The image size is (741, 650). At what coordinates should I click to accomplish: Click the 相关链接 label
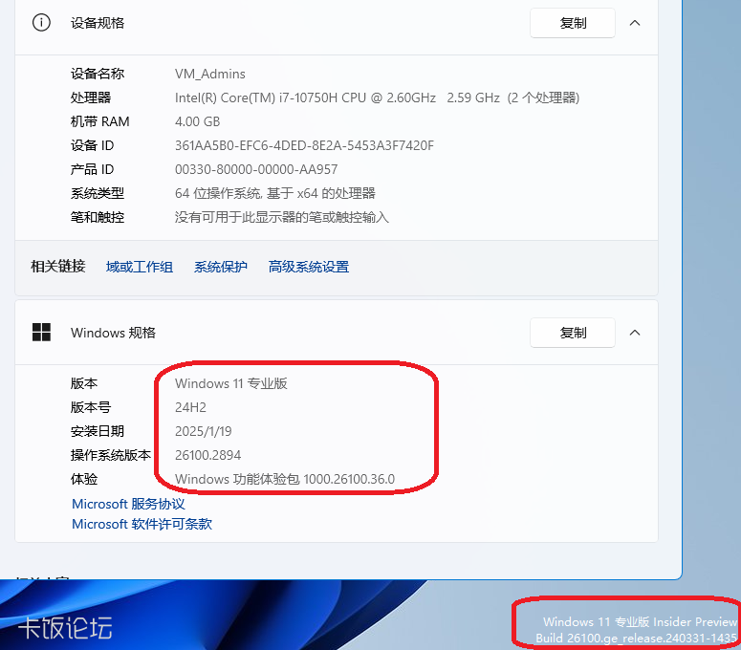[x=58, y=267]
